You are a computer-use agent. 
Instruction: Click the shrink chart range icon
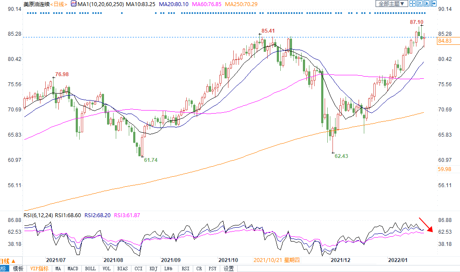420,3
